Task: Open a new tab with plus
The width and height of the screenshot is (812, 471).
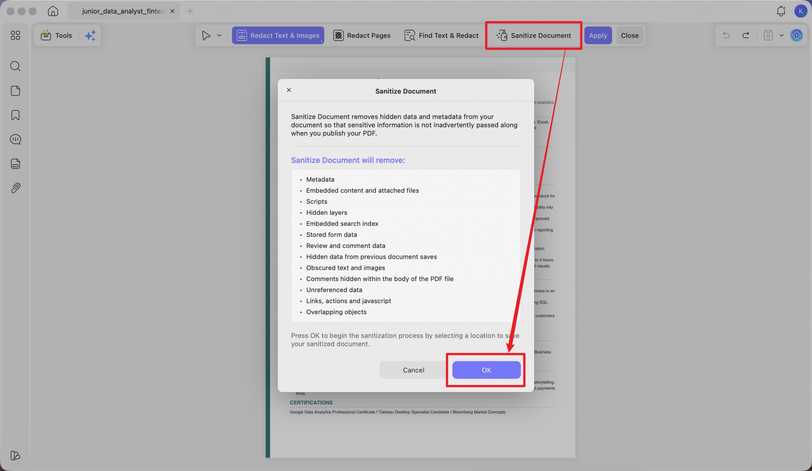Action: [x=190, y=11]
